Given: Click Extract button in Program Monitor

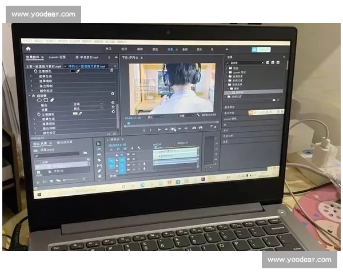Looking at the screenshot, I should [201, 128].
